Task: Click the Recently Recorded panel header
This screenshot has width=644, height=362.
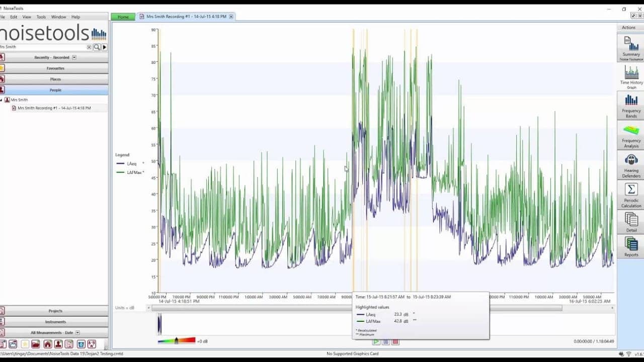Action: (54, 57)
